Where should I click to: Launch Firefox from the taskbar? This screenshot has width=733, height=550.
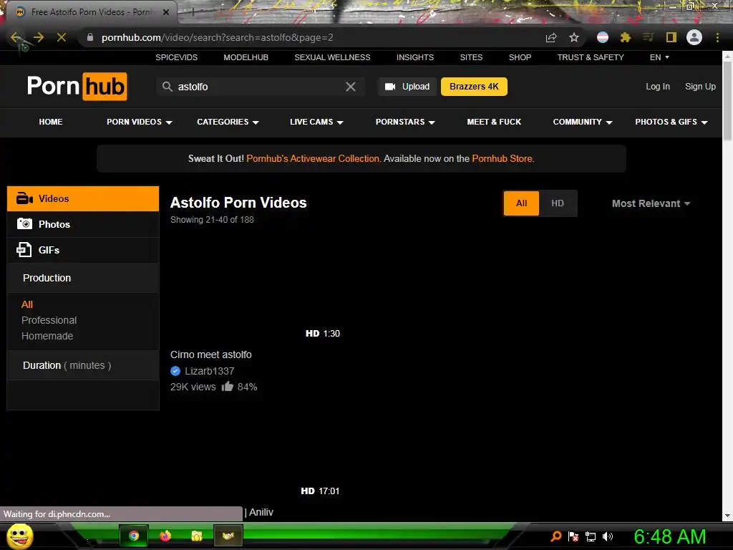(165, 536)
